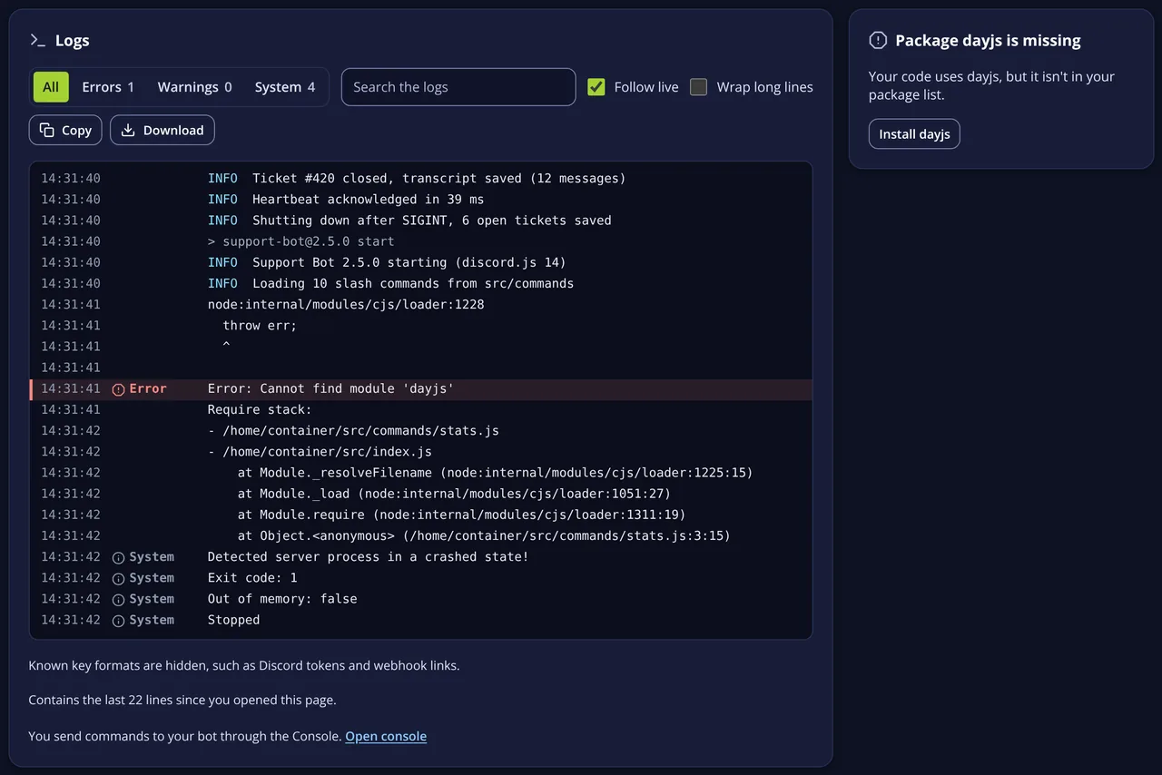Viewport: 1162px width, 775px height.
Task: Click the 'Heartbeat acknowledged in 39 ms' line
Action: [421, 200]
